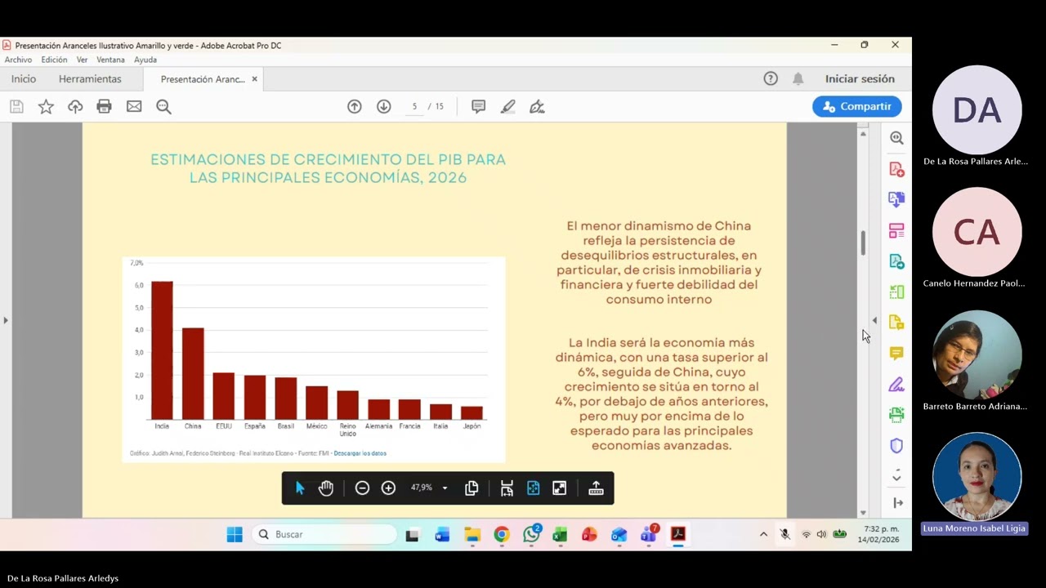The width and height of the screenshot is (1046, 588).
Task: Zoom out with the minus circle button
Action: point(362,488)
